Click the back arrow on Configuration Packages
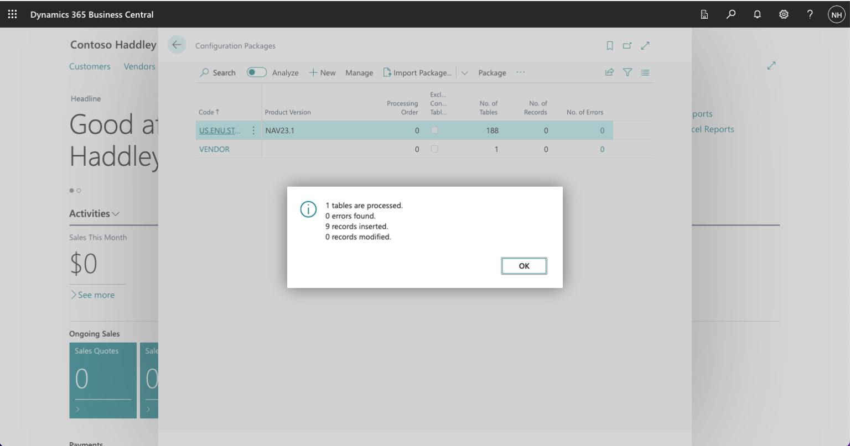The height and width of the screenshot is (446, 850). (x=177, y=45)
